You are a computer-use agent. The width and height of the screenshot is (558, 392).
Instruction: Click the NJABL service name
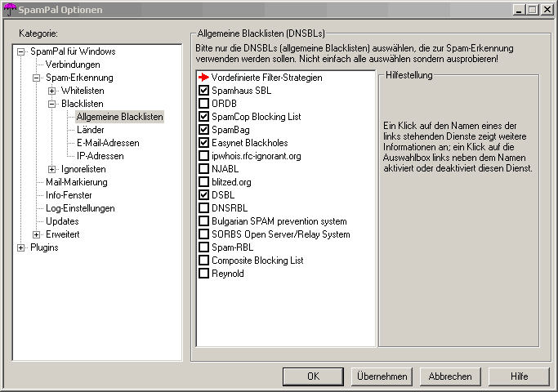click(225, 168)
